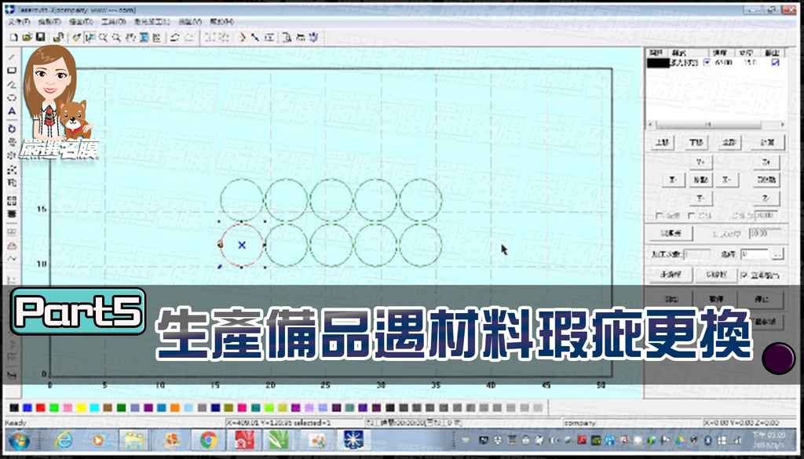This screenshot has height=459, width=804.
Task: Select the Polyline draw tool
Action: pos(13,84)
